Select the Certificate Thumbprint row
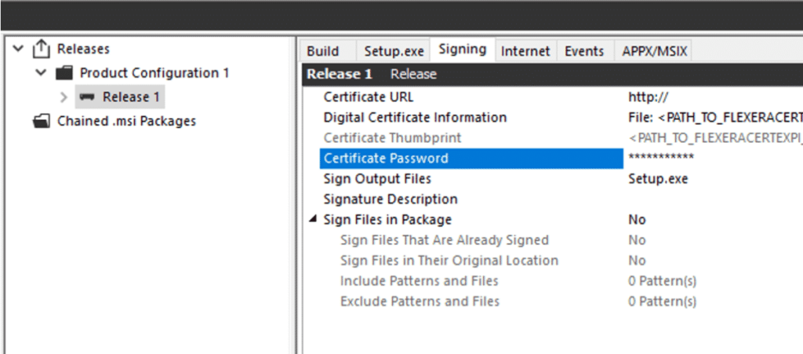The height and width of the screenshot is (354, 803). click(392, 138)
